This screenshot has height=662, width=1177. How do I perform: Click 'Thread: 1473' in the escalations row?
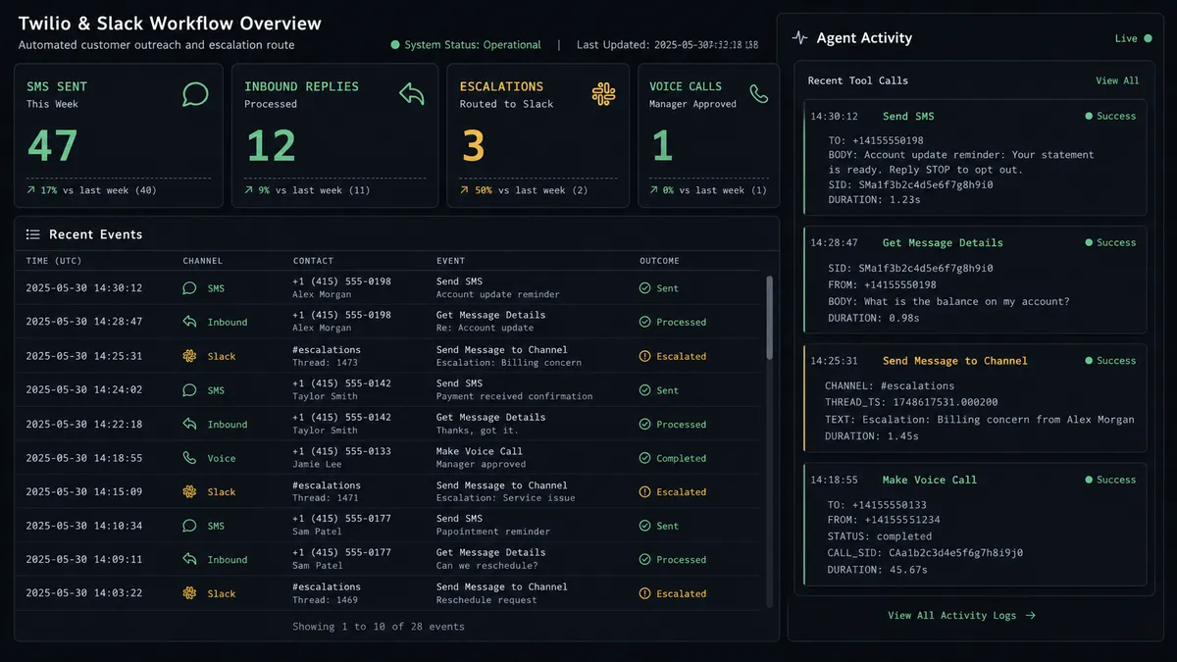point(326,362)
